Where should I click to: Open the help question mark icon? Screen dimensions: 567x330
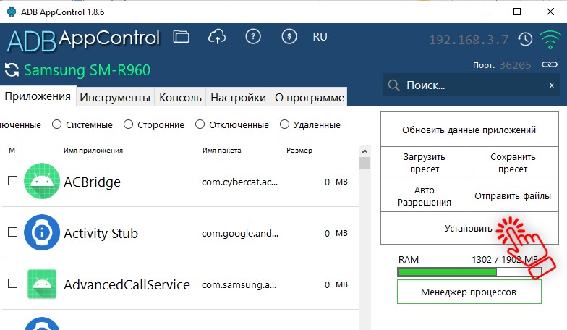(253, 37)
